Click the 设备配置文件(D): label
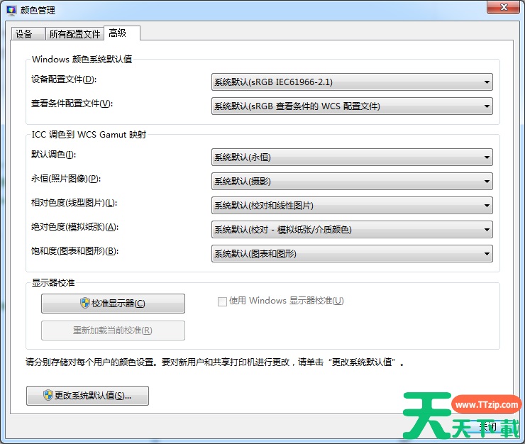 pos(64,79)
